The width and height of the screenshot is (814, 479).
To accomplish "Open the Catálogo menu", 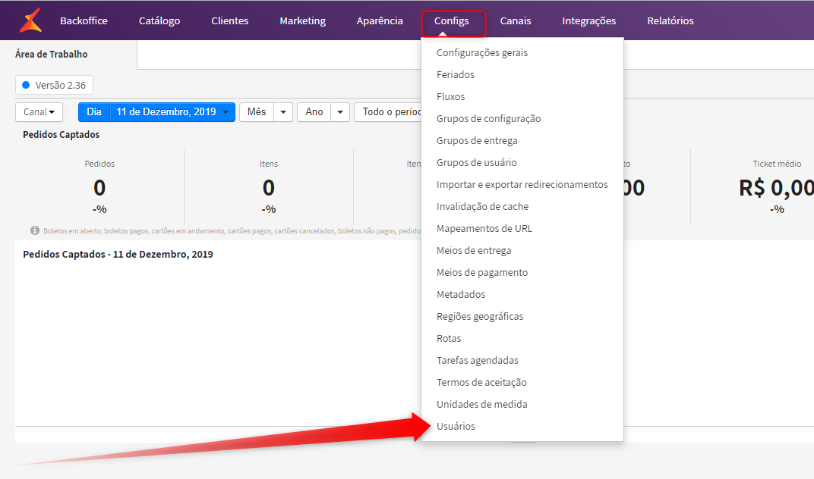I will click(159, 20).
